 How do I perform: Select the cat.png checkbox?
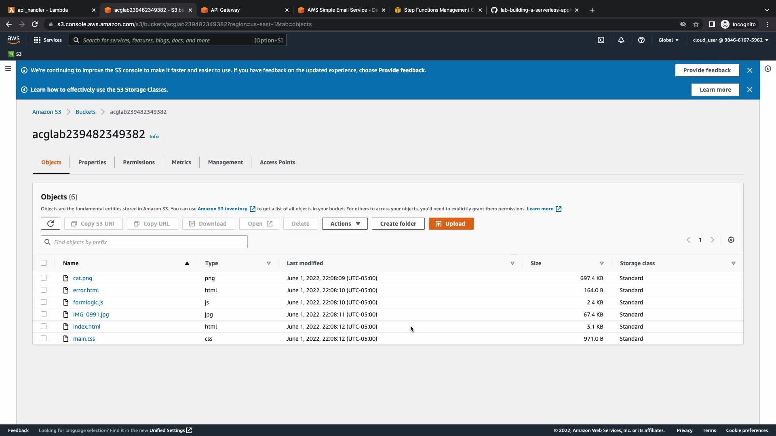coord(44,278)
